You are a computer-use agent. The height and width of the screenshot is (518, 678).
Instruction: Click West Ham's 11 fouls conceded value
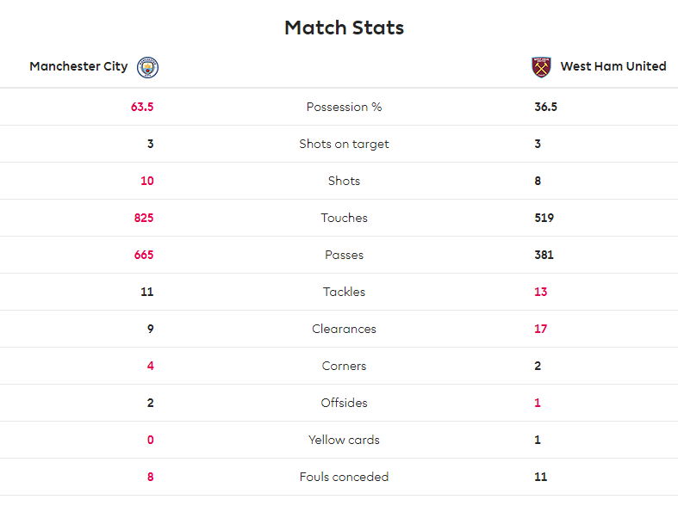point(540,477)
